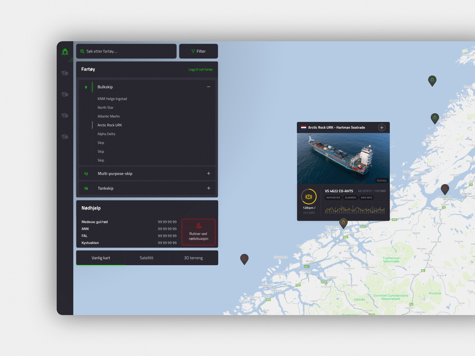Click the Nødhjelp panel heading

coord(91,208)
